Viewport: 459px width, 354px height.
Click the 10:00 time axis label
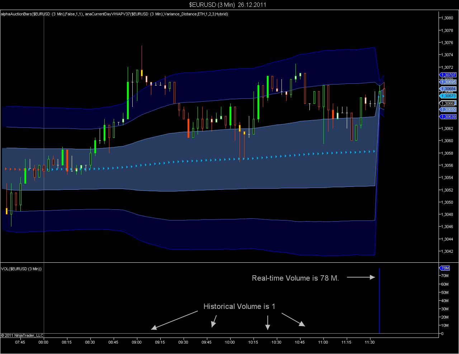(230, 342)
